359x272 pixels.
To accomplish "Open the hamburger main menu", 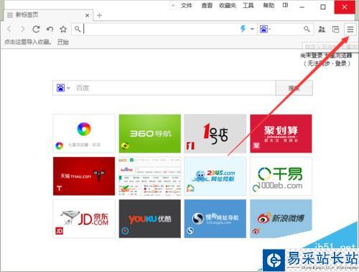I will [x=350, y=30].
